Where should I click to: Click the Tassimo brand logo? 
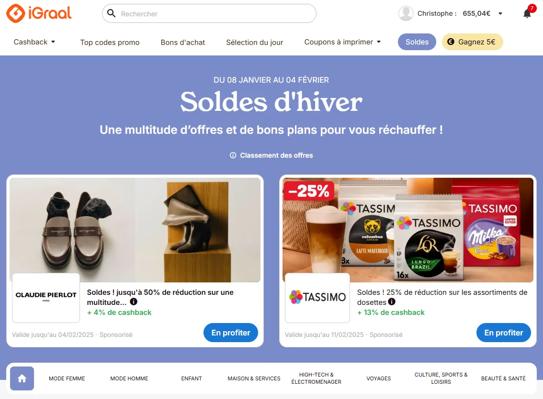(x=317, y=297)
